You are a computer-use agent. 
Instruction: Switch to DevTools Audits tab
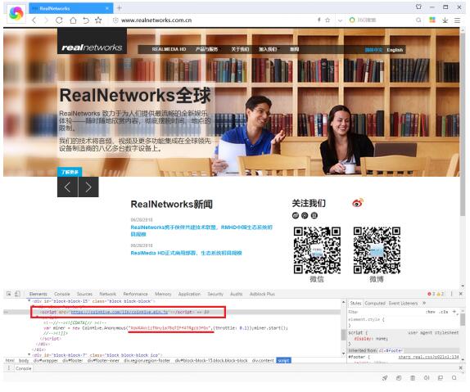point(236,294)
